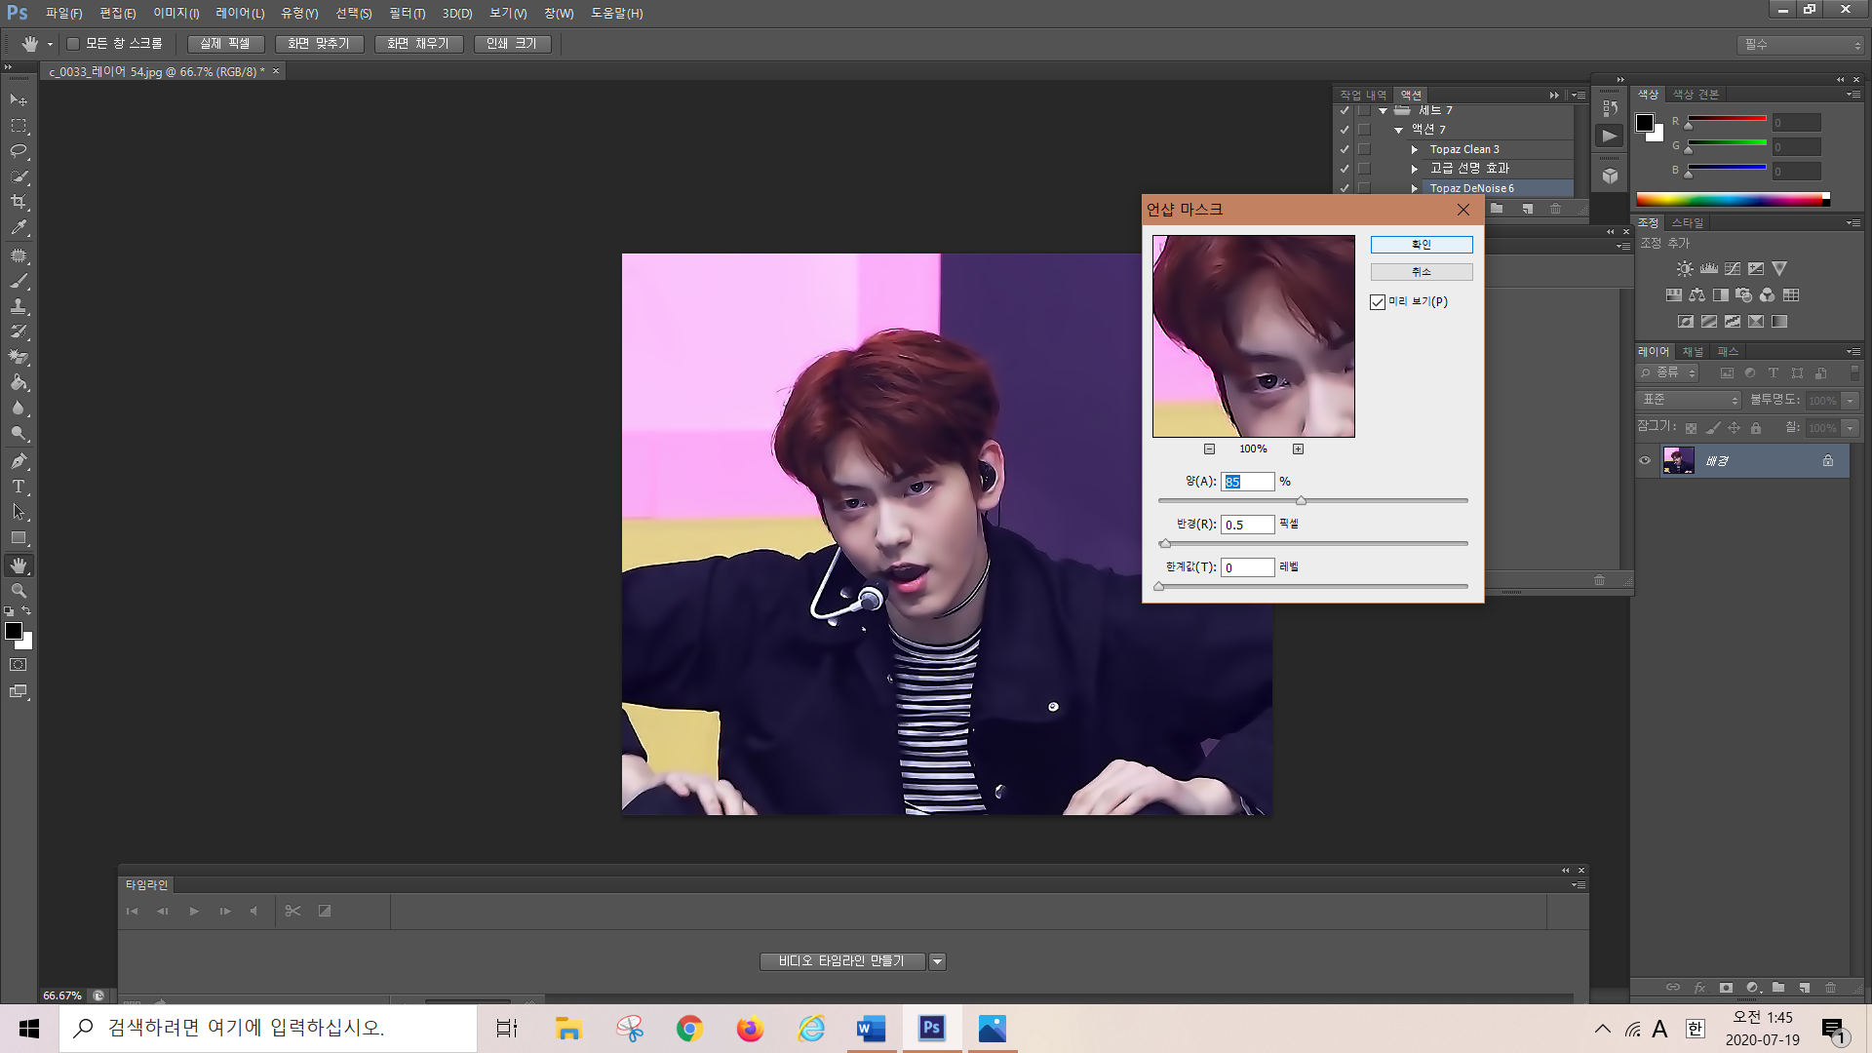Switch to the 채널 tab

coord(1693,352)
